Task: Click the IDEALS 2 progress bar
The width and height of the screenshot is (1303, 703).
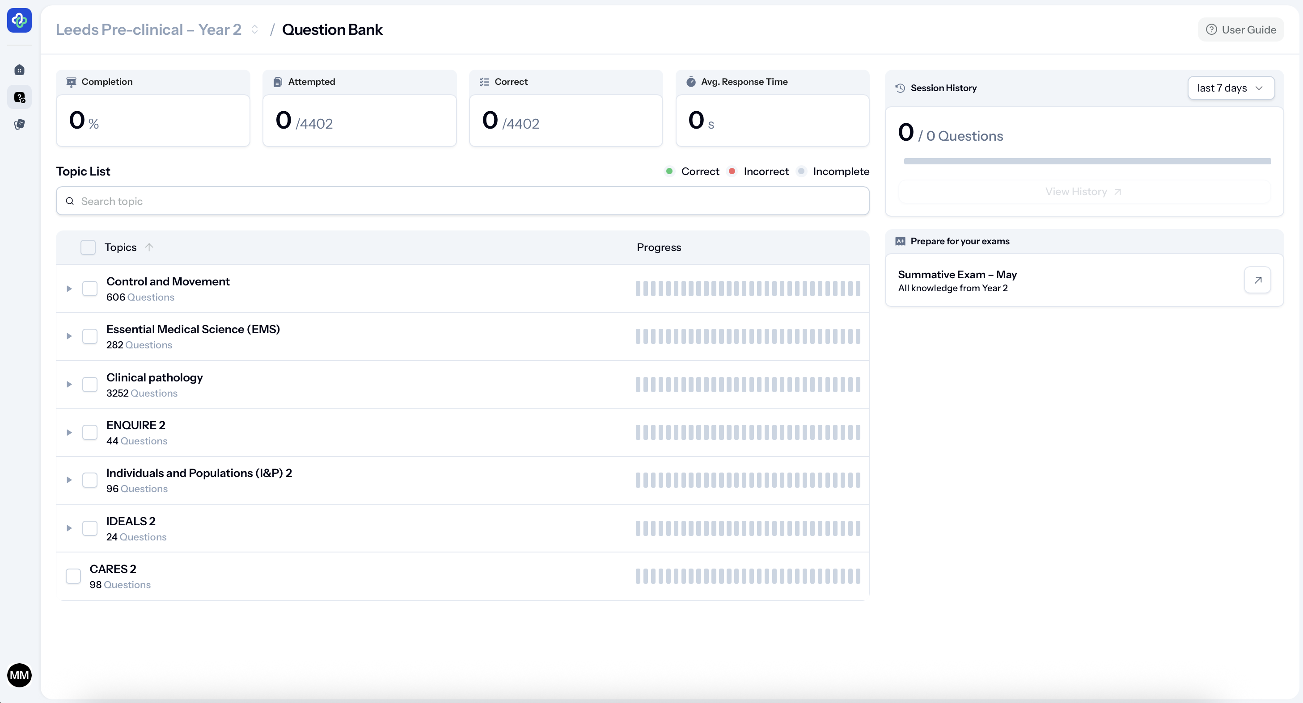Action: point(748,528)
